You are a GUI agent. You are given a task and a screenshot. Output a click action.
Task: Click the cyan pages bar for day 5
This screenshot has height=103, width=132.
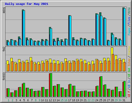coord(24,28)
